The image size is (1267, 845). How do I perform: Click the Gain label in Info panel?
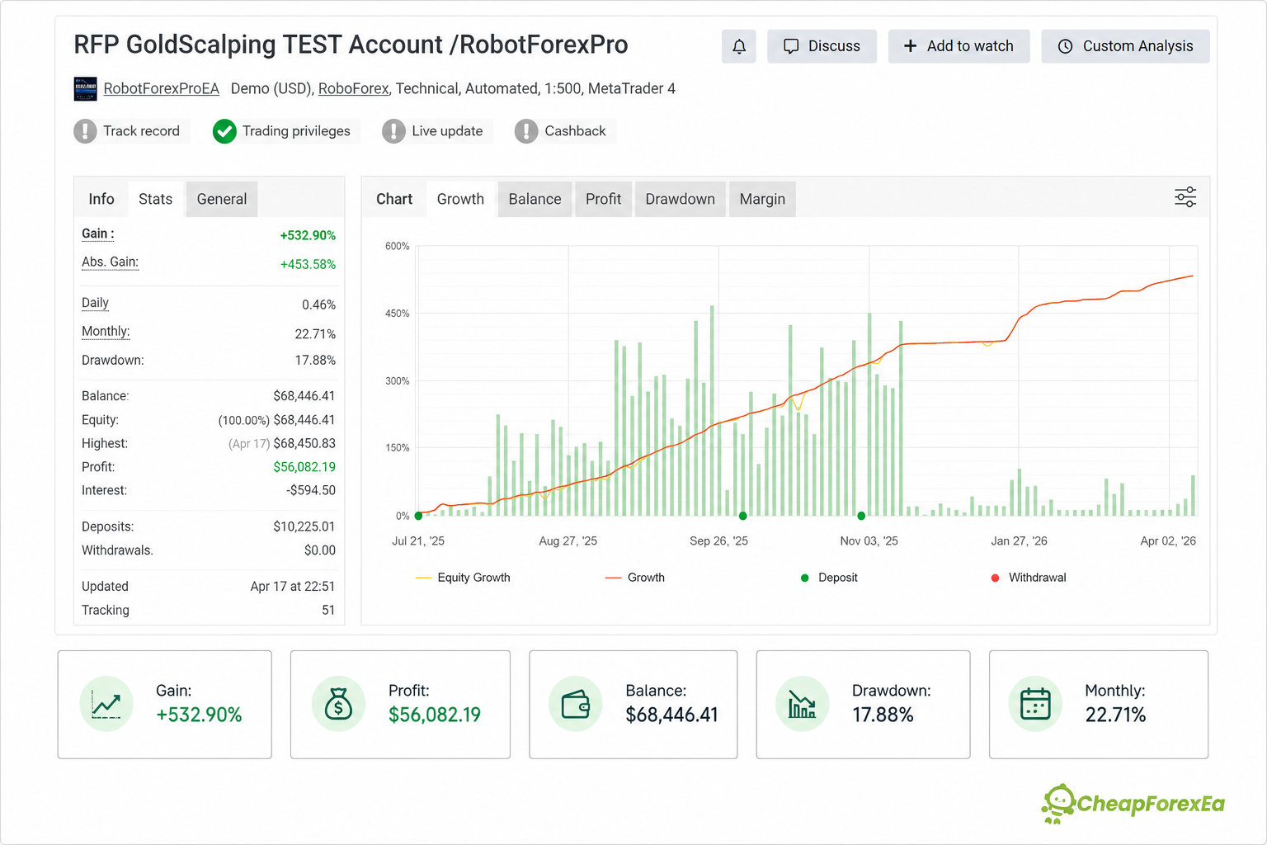[x=98, y=234]
